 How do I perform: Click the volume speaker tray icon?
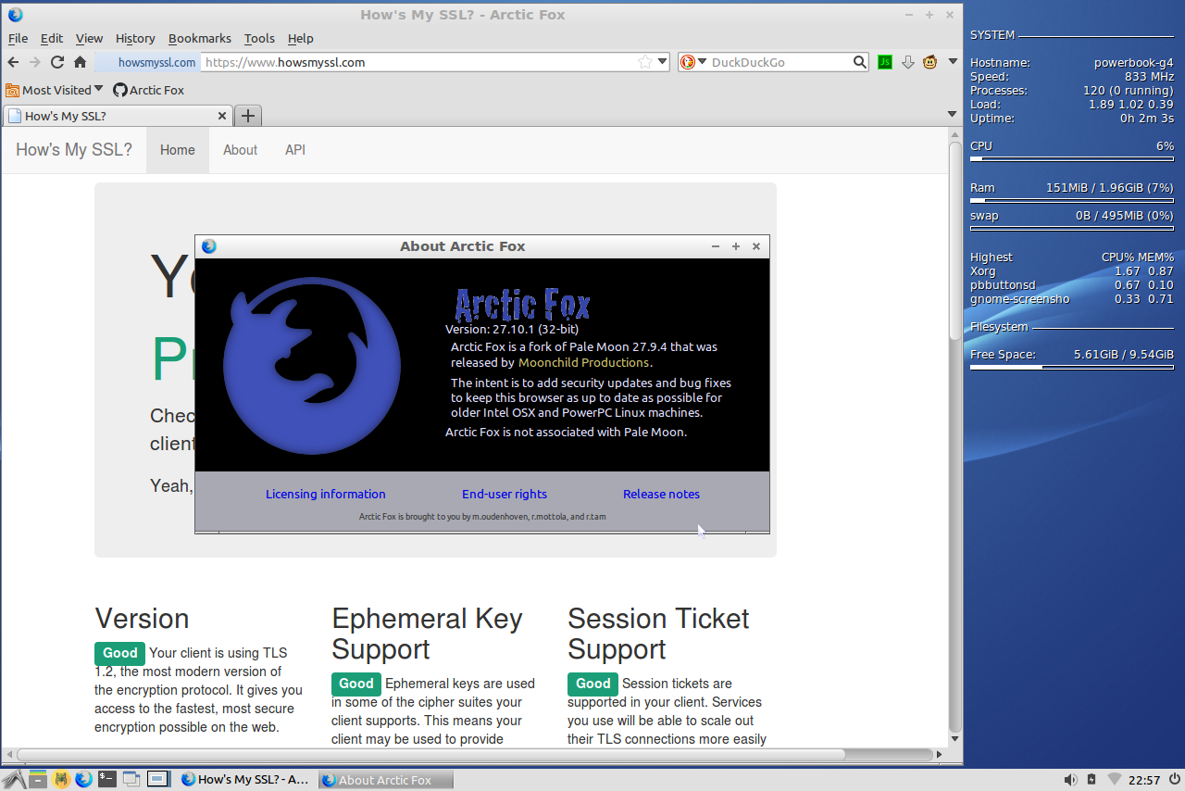click(x=1070, y=780)
